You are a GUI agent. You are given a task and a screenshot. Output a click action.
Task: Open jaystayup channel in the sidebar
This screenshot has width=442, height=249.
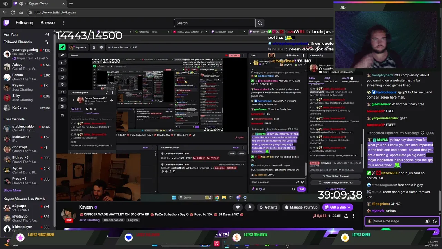tap(27, 218)
